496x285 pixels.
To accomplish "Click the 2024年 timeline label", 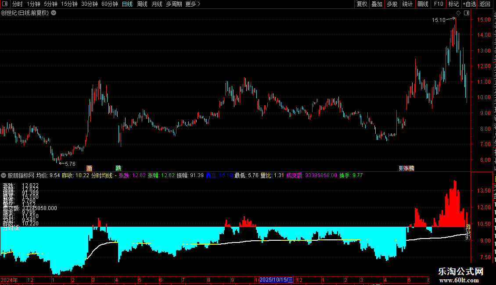I will click(x=9, y=280).
